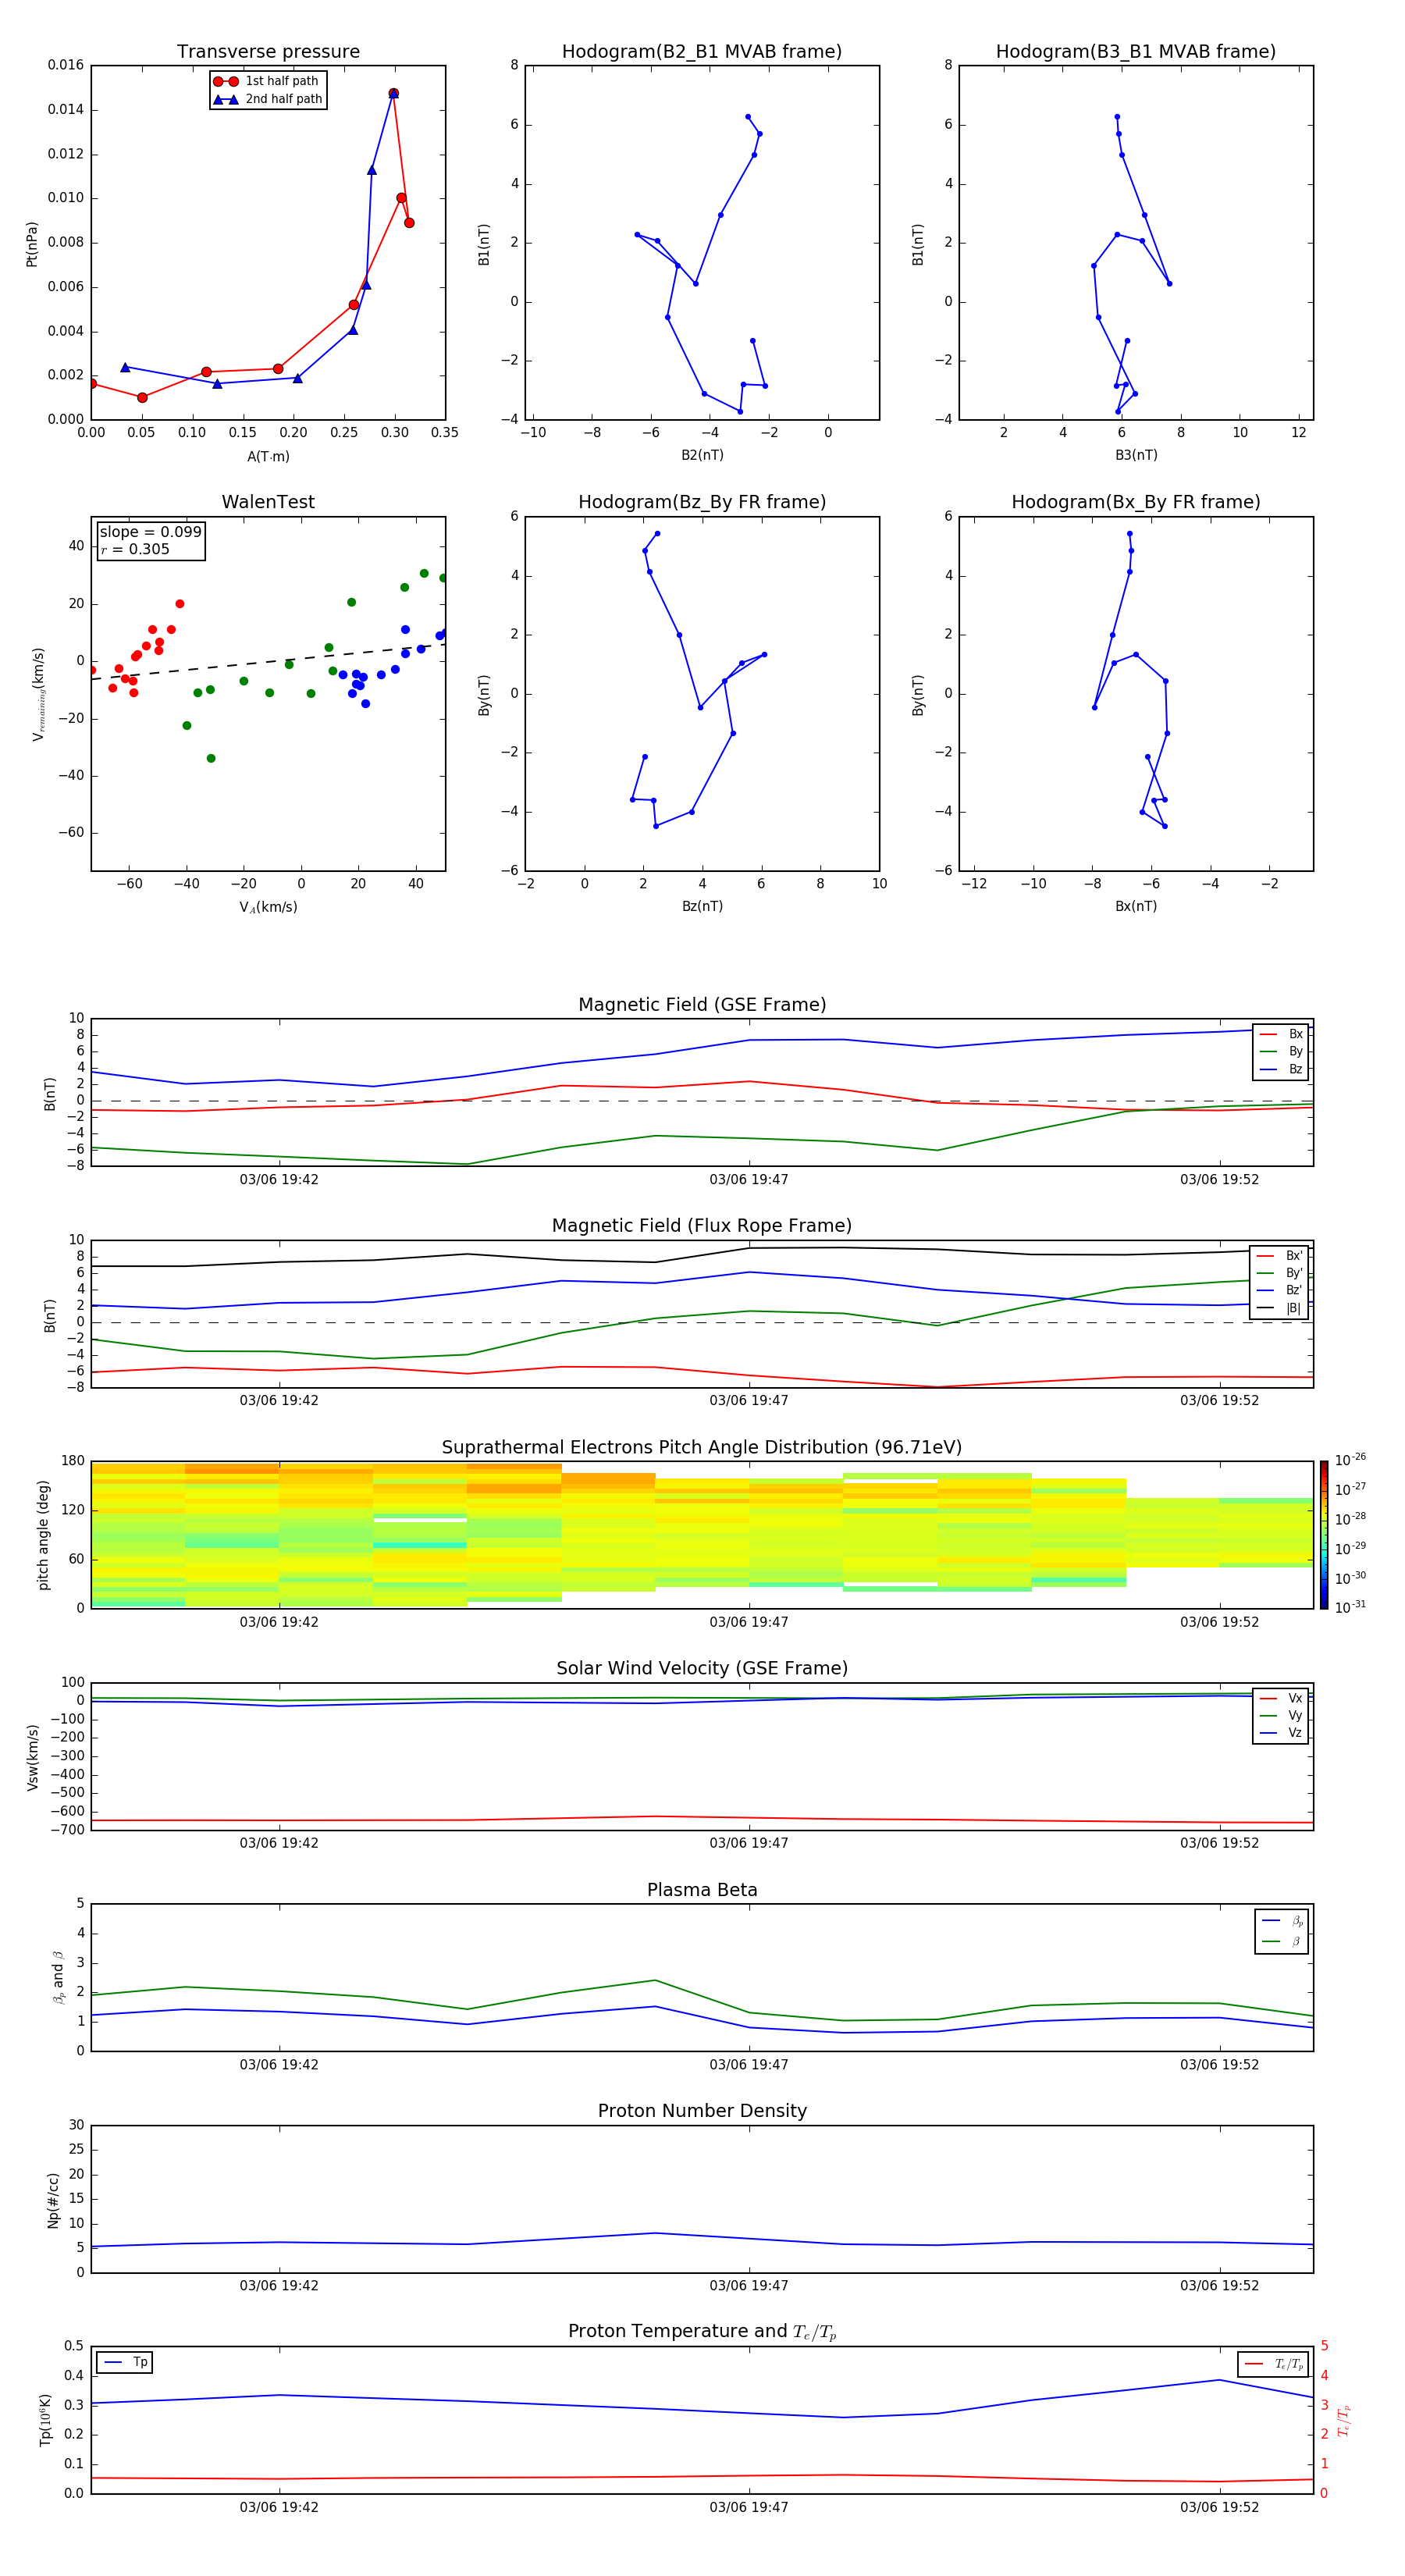
Task: Click the 'Hodogram(Bz_By FR frame)' title
Action: (x=702, y=502)
